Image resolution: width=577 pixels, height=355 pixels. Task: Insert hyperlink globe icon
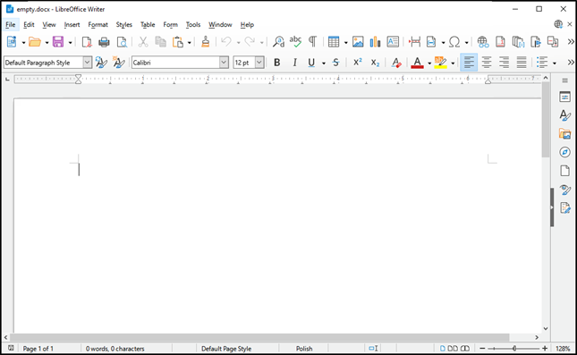click(x=483, y=42)
